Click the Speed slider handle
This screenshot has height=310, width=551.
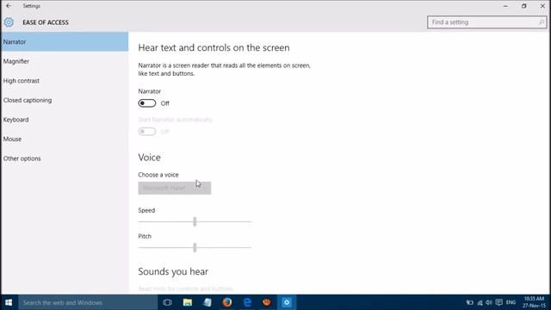click(x=195, y=221)
